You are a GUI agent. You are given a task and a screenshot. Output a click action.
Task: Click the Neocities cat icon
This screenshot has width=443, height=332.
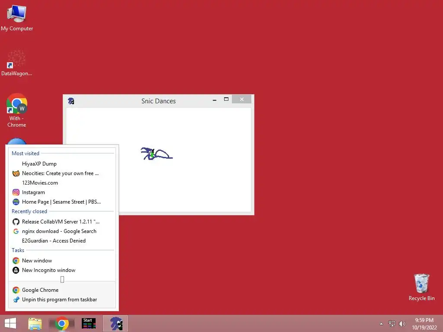[x=16, y=173]
